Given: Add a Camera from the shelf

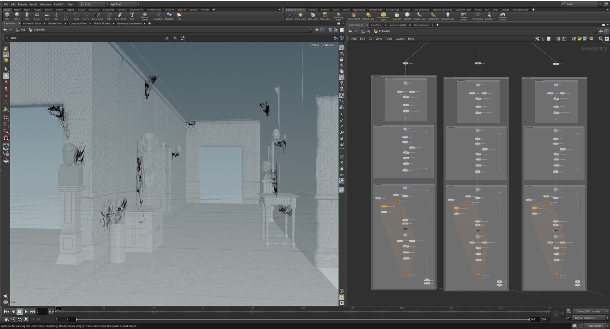Looking at the screenshot, I should point(289,16).
